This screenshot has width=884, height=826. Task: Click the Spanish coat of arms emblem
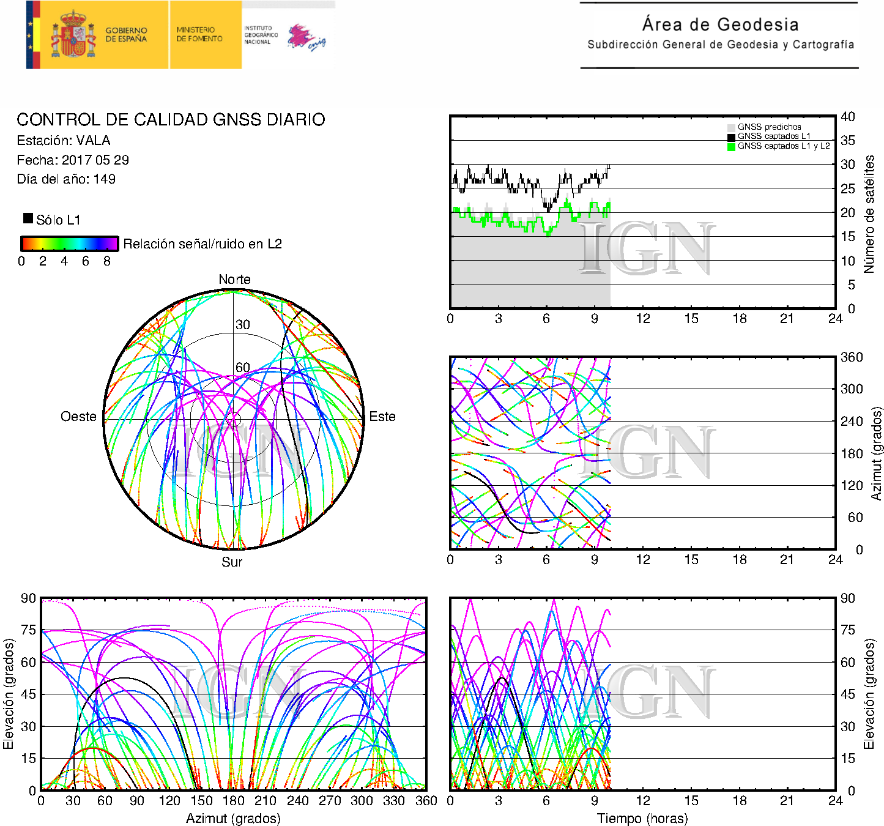(73, 35)
